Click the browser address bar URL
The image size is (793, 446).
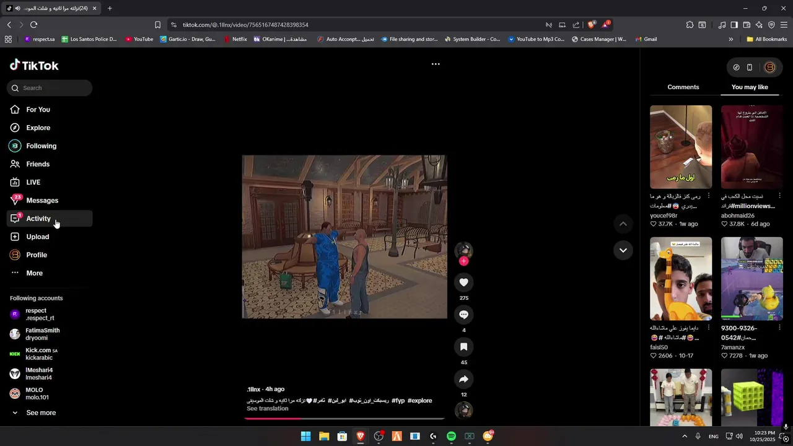point(245,25)
